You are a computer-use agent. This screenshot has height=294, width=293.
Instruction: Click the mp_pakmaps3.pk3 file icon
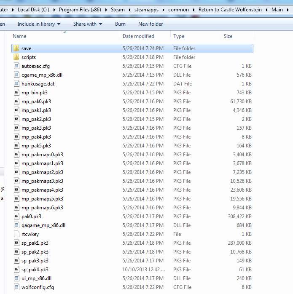click(x=16, y=181)
